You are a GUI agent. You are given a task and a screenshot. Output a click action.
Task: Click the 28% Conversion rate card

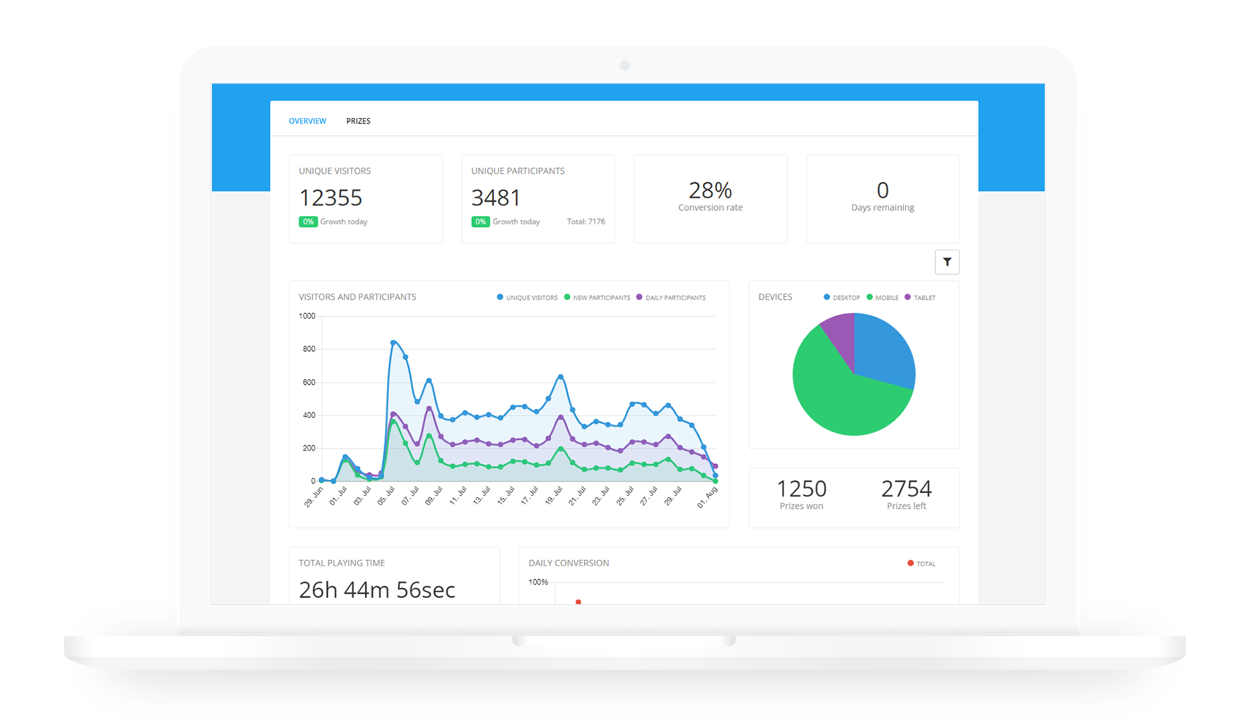pyautogui.click(x=710, y=198)
